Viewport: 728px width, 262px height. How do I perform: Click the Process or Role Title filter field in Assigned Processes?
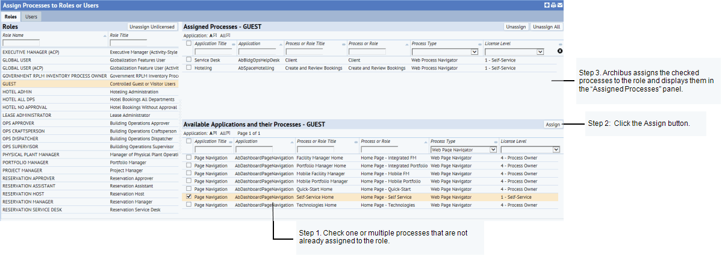point(304,52)
